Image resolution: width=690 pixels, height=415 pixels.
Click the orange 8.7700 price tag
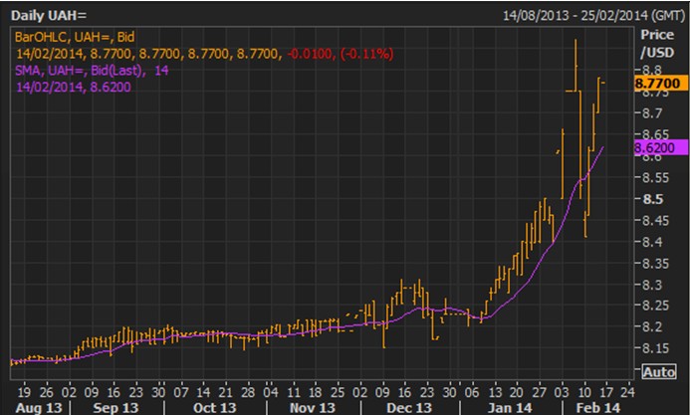click(x=655, y=87)
